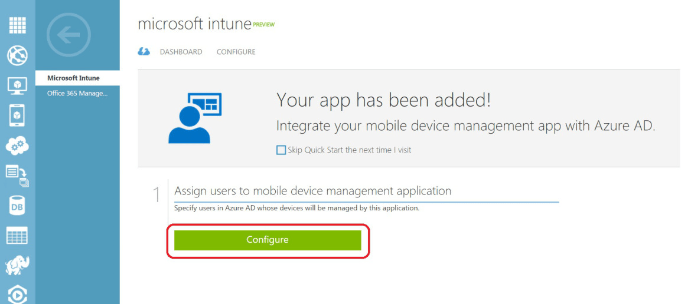
Task: Switch to the CONFIGURE tab
Action: [x=236, y=52]
